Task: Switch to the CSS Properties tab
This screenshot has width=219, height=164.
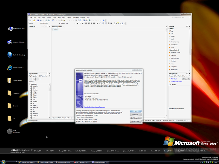Action: pos(43,76)
